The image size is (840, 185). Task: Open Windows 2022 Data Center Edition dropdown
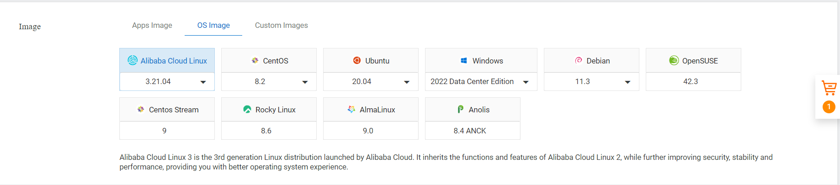481,82
